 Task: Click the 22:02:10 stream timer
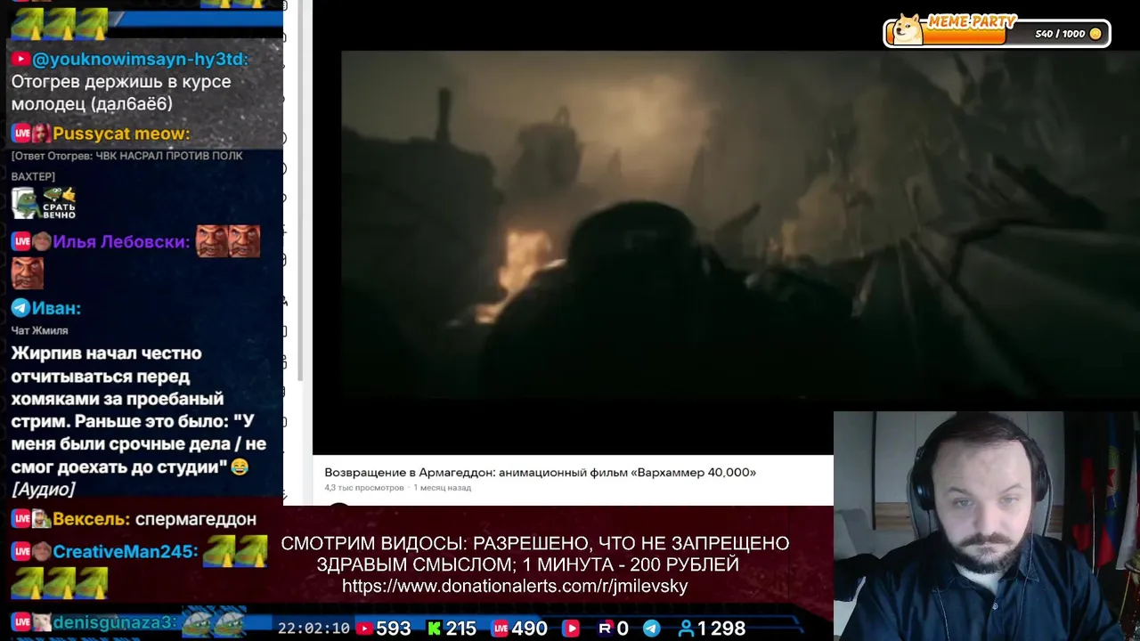313,629
